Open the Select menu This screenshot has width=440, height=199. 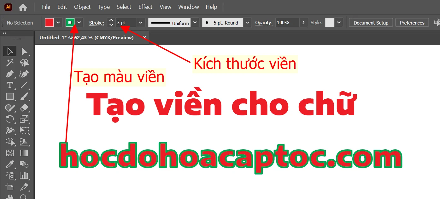124,7
